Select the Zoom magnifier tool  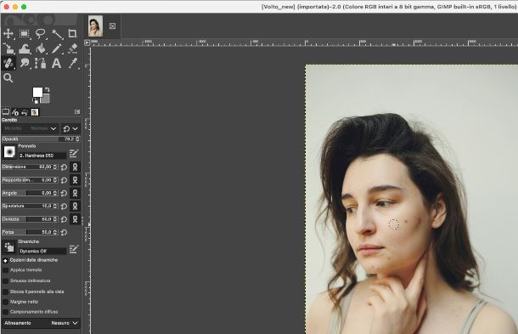[x=8, y=78]
